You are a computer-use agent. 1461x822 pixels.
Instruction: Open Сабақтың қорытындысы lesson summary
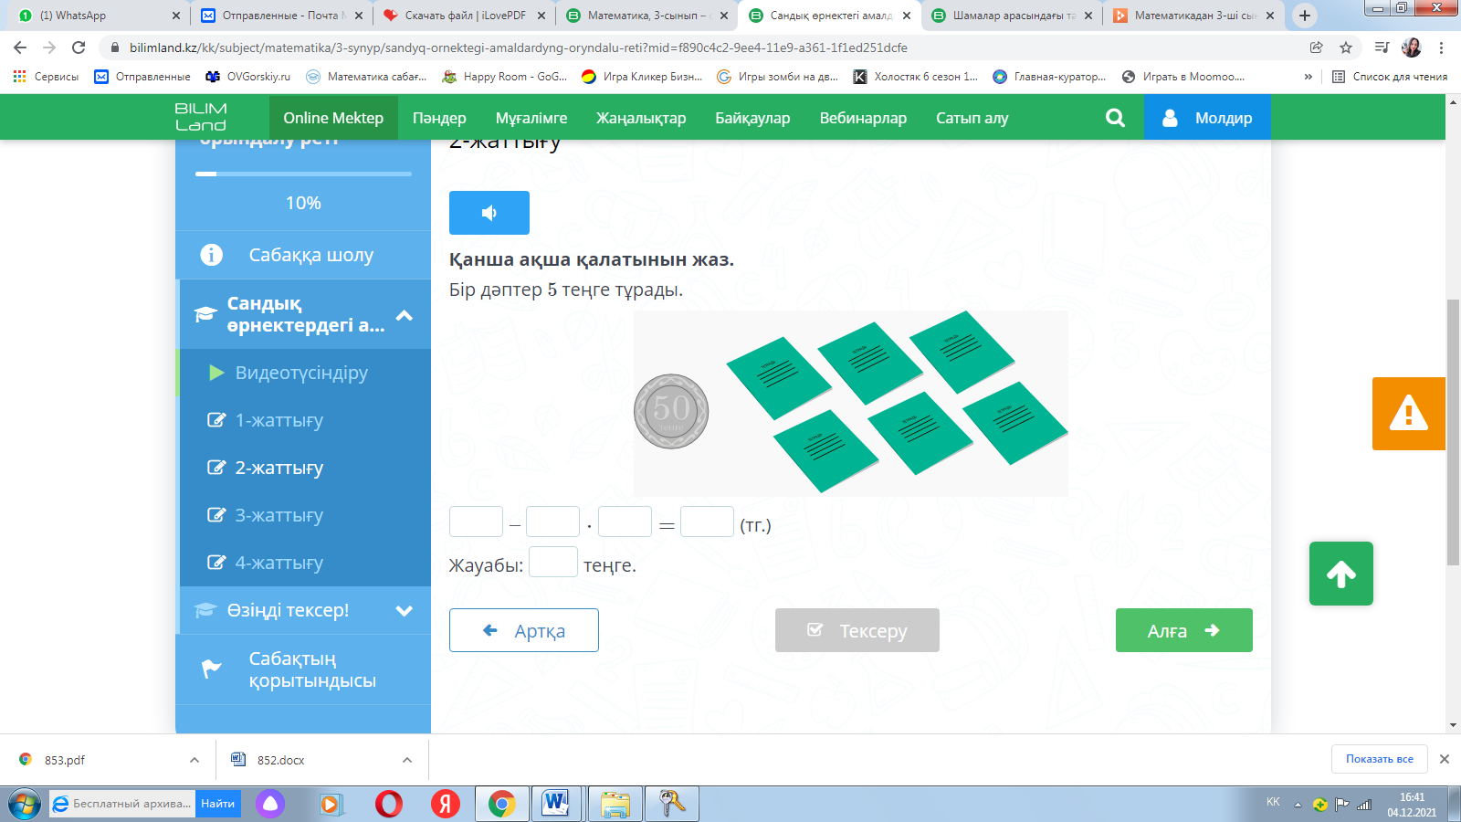tap(303, 669)
